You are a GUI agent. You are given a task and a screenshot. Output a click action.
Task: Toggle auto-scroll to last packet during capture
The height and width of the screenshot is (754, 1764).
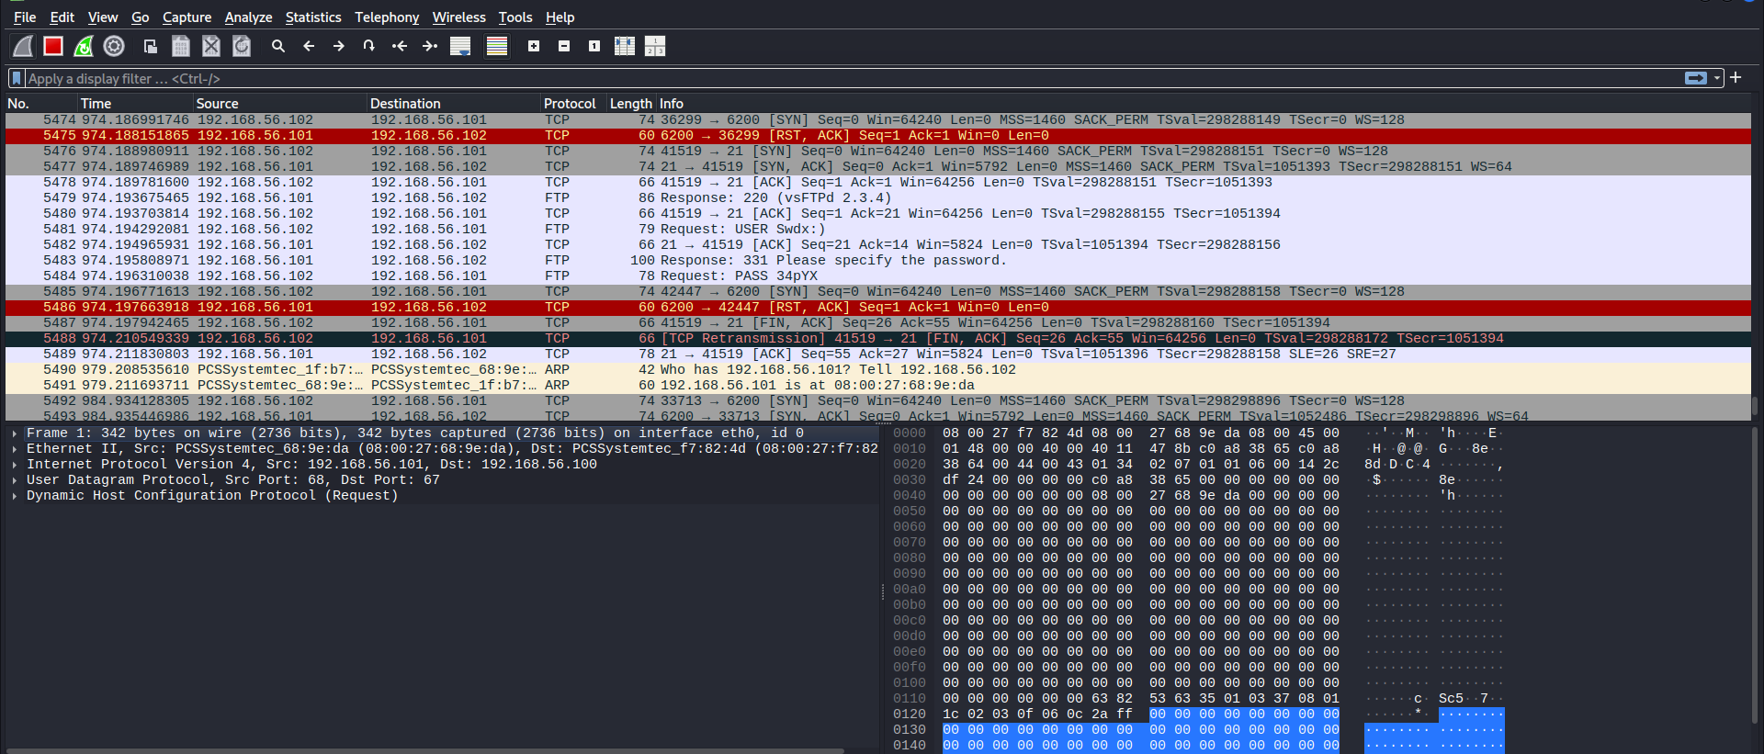tap(460, 46)
